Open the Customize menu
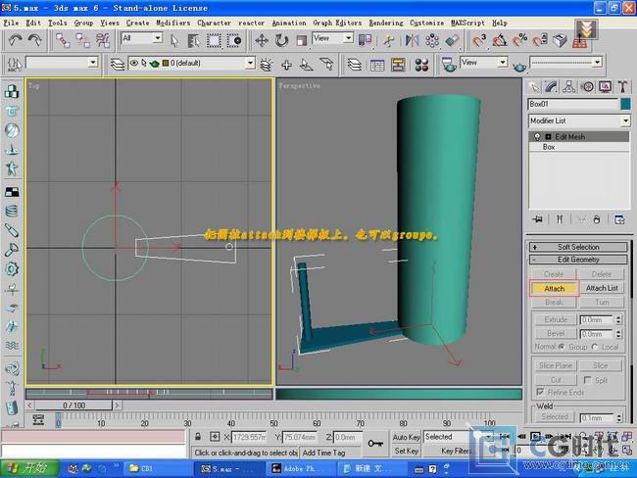 pos(426,24)
